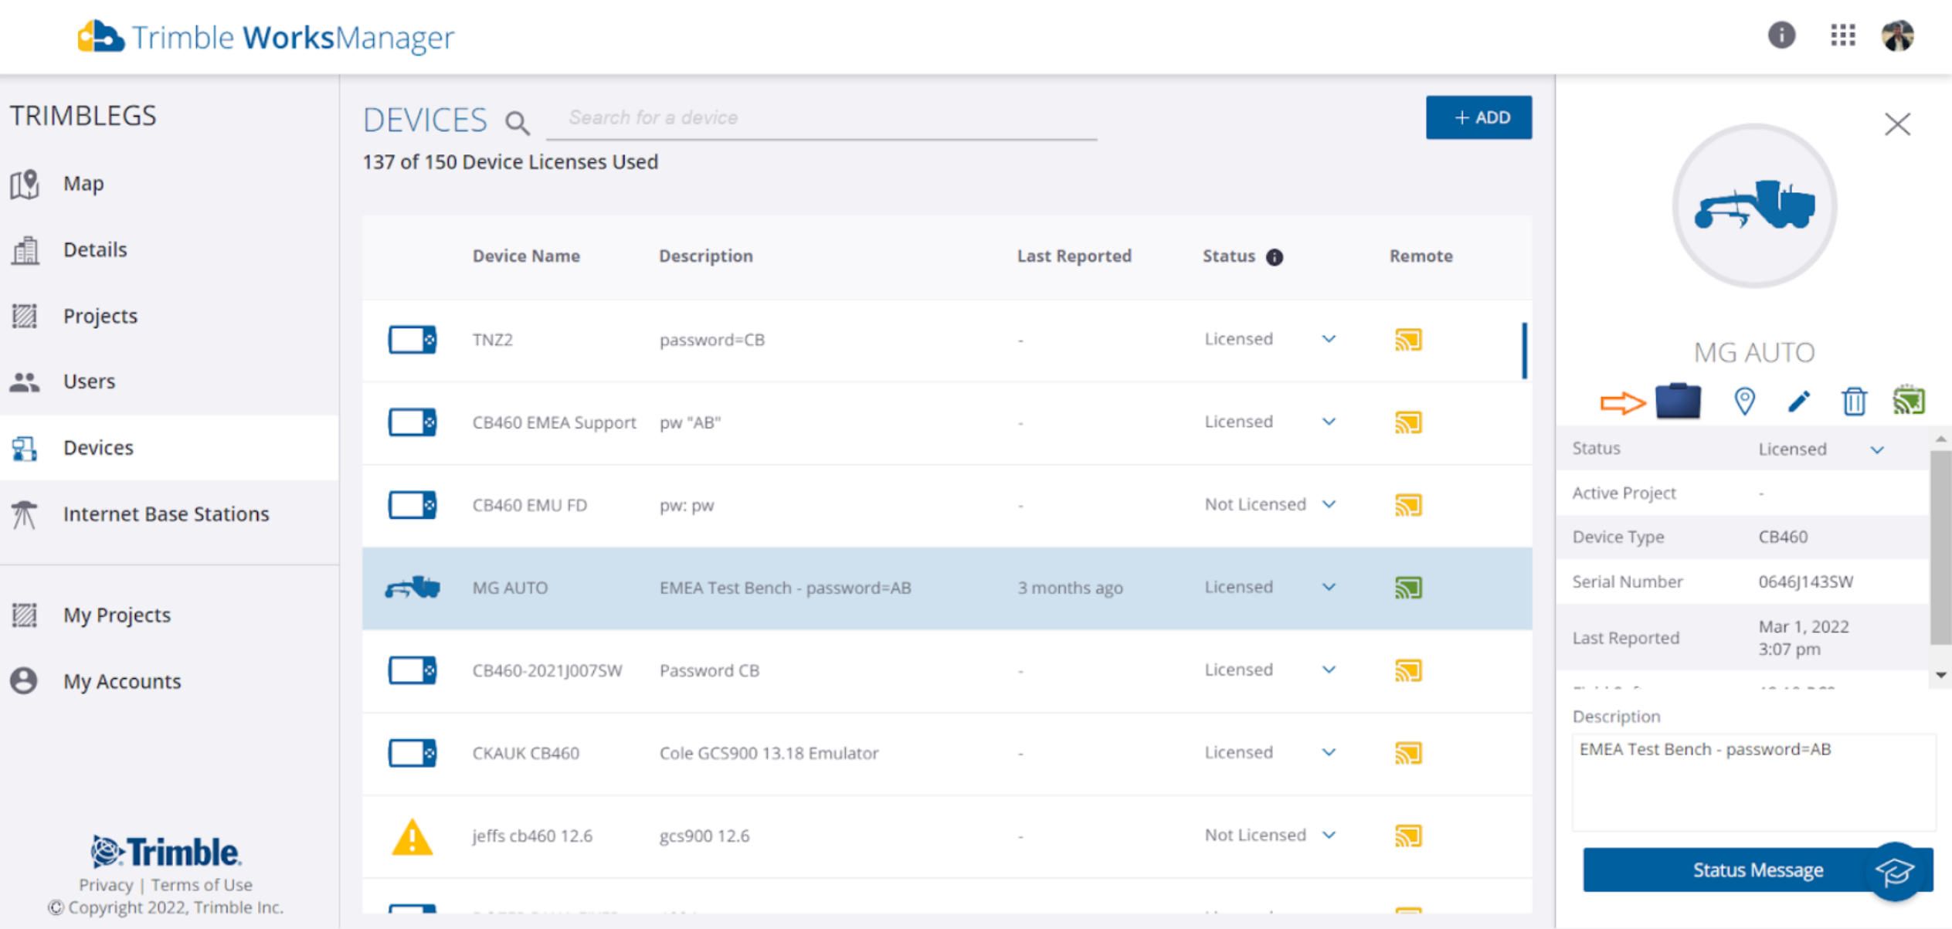Expand status dropdown for jeffs cb460 12.6
Image resolution: width=1952 pixels, height=929 pixels.
click(1329, 835)
